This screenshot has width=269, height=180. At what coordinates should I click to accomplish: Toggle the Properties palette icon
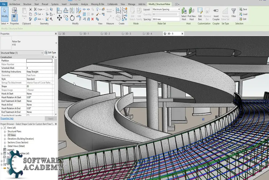pos(14,18)
